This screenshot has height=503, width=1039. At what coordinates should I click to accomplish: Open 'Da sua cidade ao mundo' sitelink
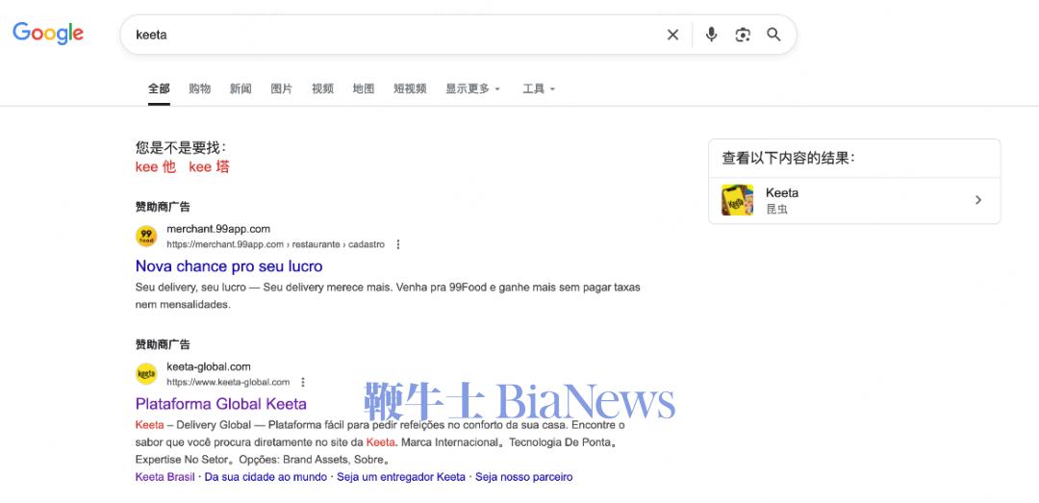[266, 477]
